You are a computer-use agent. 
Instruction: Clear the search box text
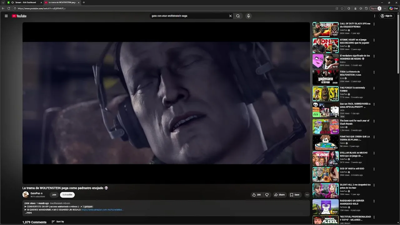230,16
